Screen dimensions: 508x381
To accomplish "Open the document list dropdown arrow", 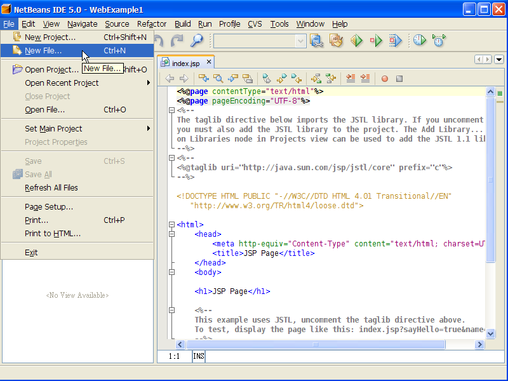I will coord(499,59).
